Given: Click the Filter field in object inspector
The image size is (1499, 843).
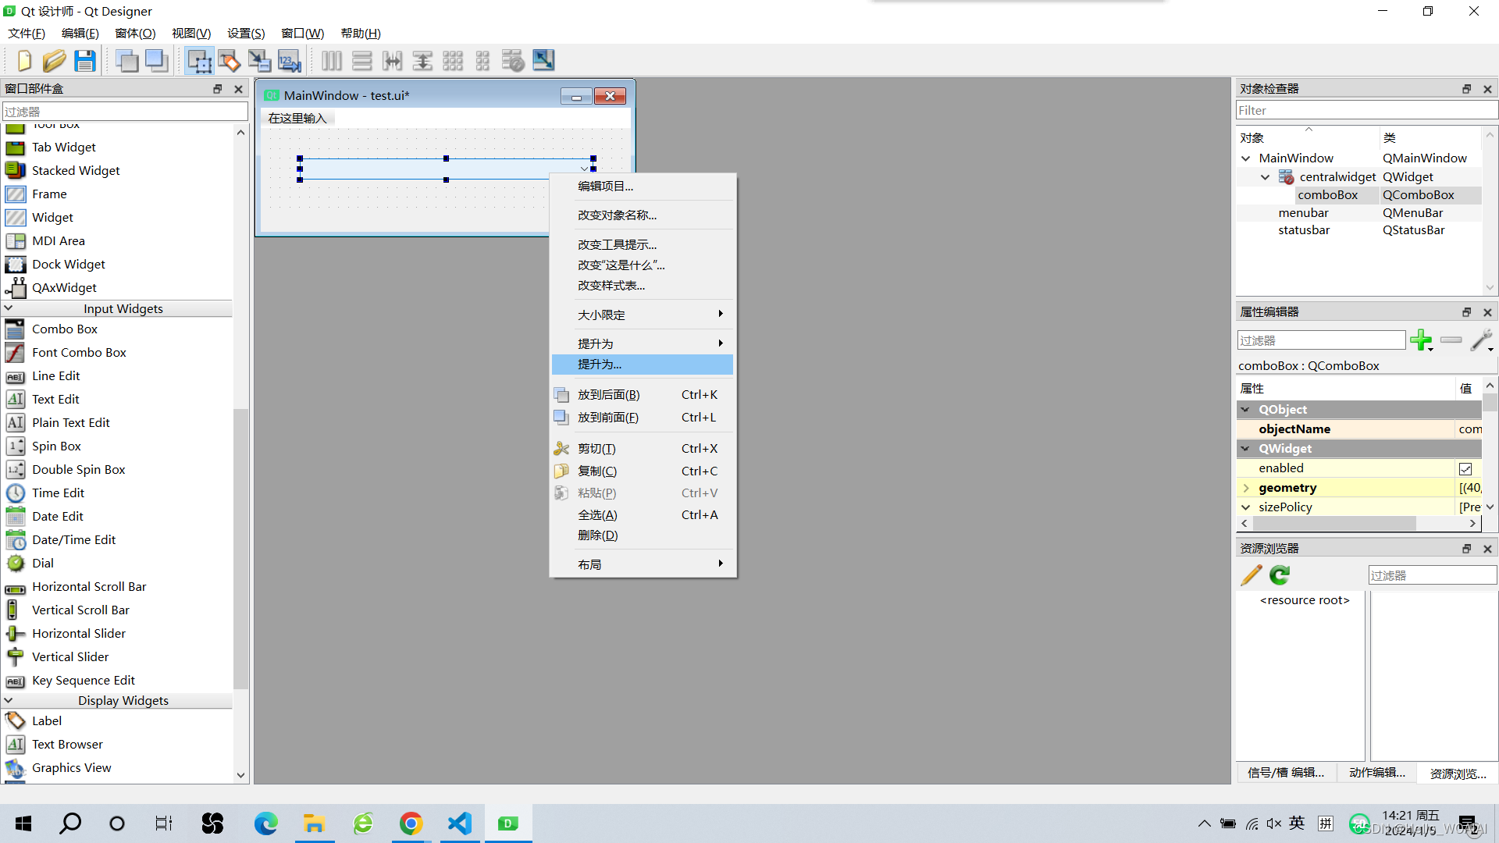Looking at the screenshot, I should click(x=1365, y=109).
